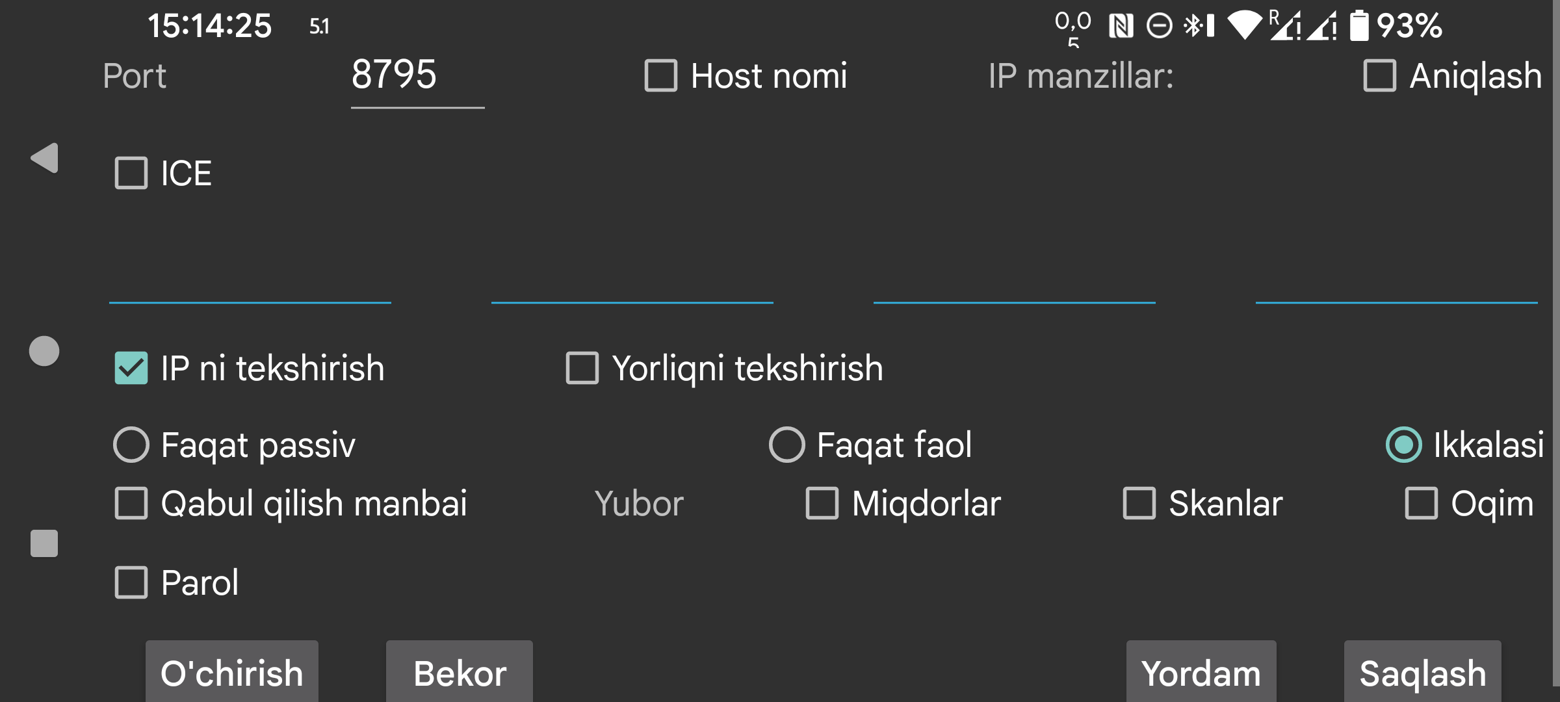Tap the back navigation triangle on the left

tap(44, 158)
